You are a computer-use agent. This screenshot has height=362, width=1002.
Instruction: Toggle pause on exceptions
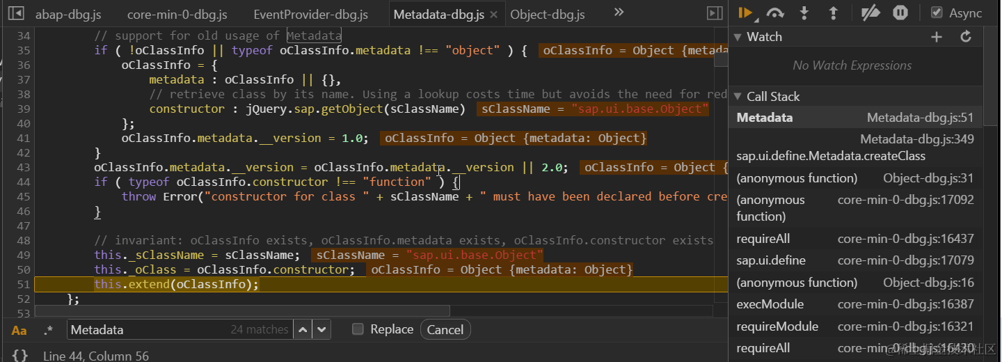900,13
